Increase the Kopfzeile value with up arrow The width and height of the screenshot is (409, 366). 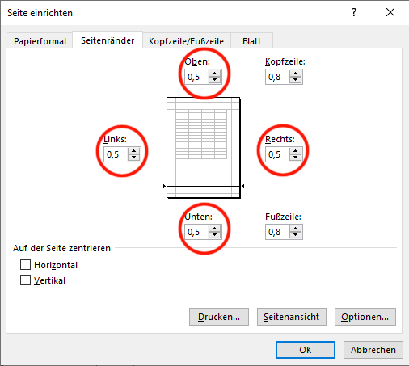point(295,74)
